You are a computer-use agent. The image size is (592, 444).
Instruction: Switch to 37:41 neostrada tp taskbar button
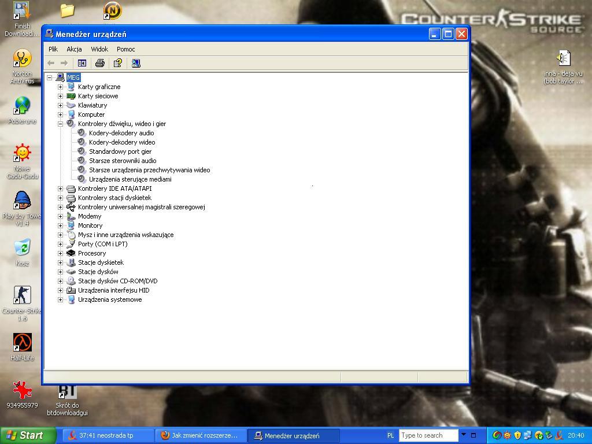pyautogui.click(x=107, y=436)
